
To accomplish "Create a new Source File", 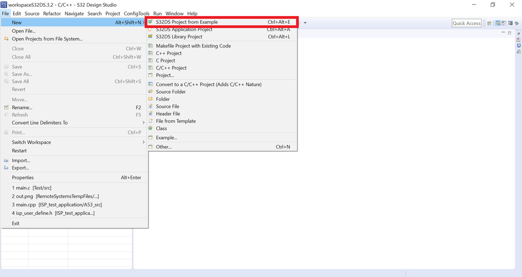I will 222,106.
